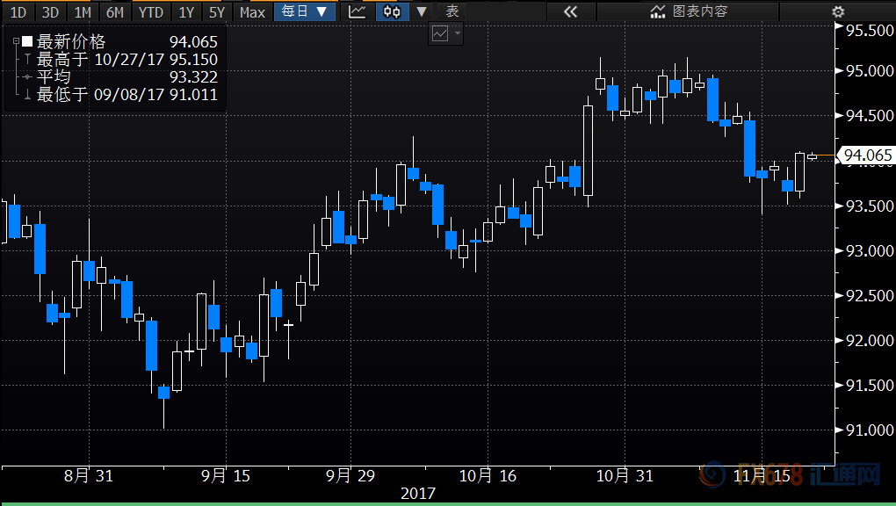The height and width of the screenshot is (506, 896).
Task: Choose the YTD range tab
Action: (151, 11)
